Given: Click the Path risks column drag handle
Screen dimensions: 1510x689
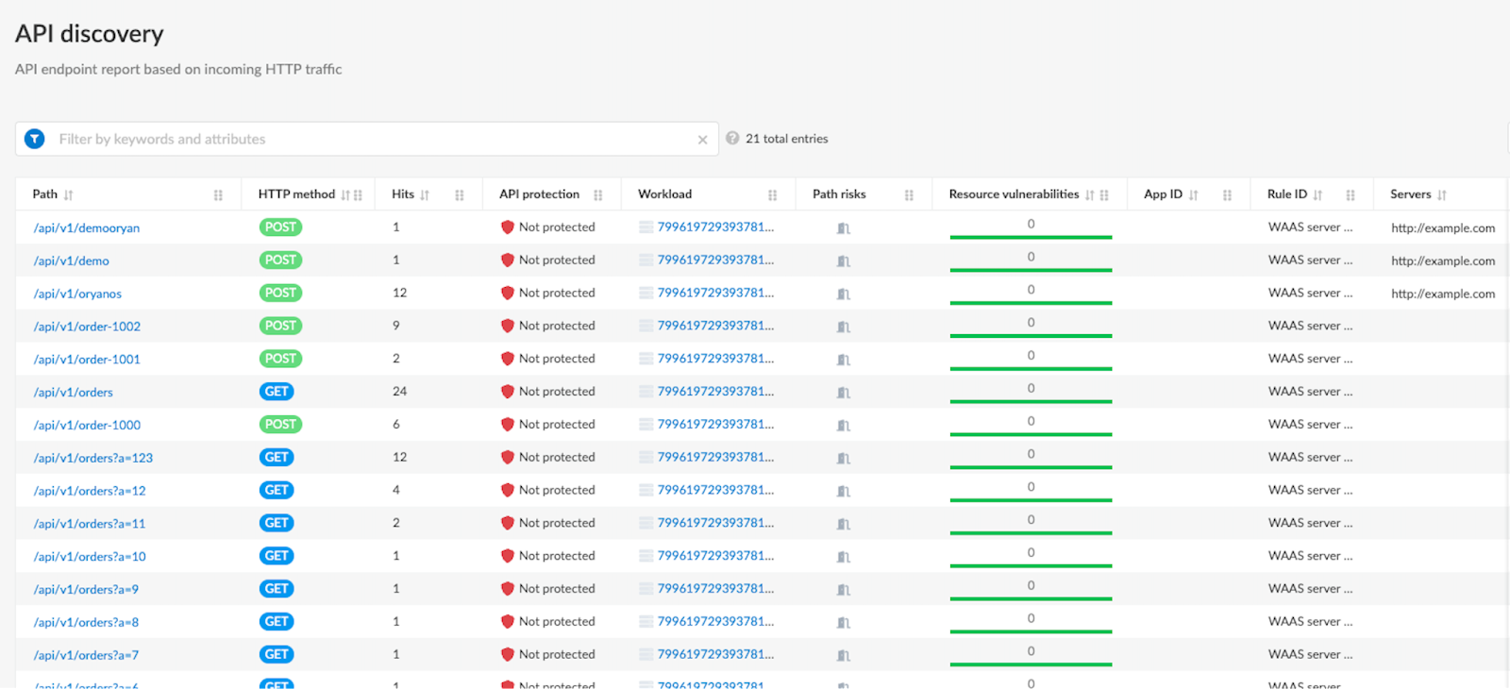Looking at the screenshot, I should [x=909, y=194].
